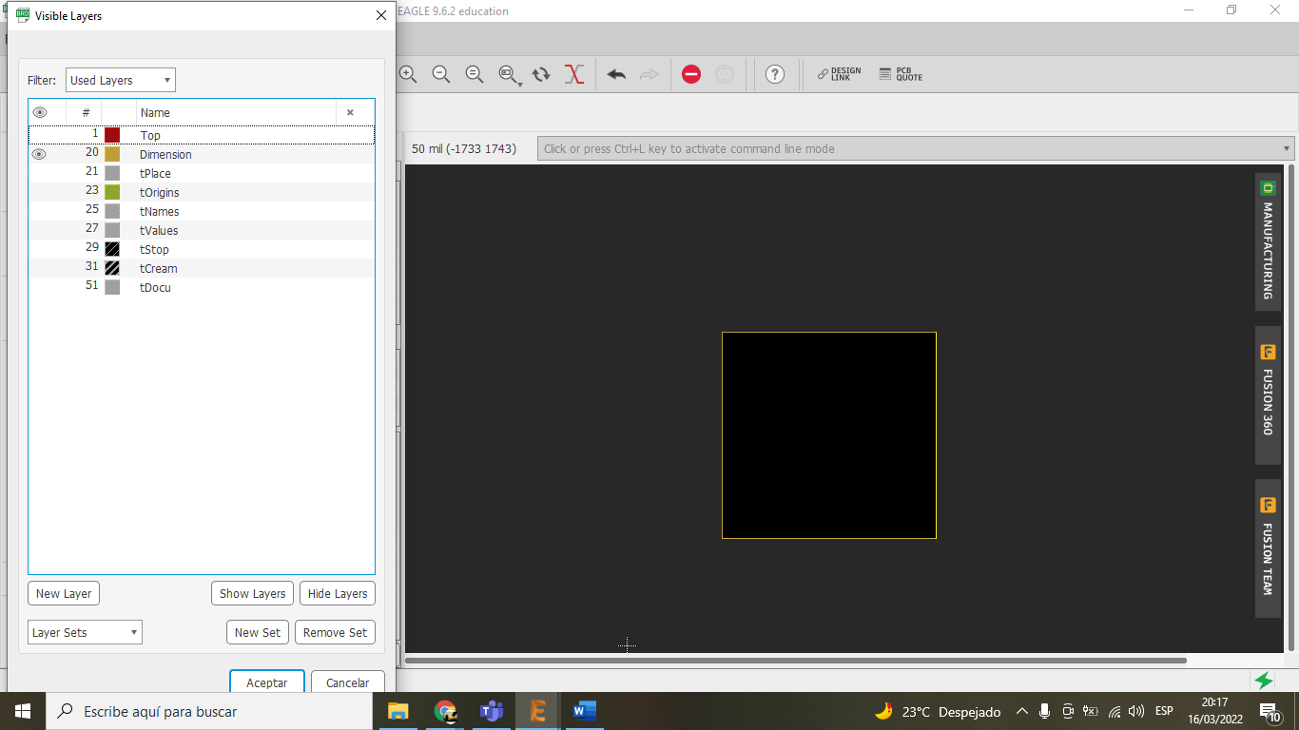The image size is (1299, 730).
Task: Click in the Windows taskbar search box
Action: (211, 711)
